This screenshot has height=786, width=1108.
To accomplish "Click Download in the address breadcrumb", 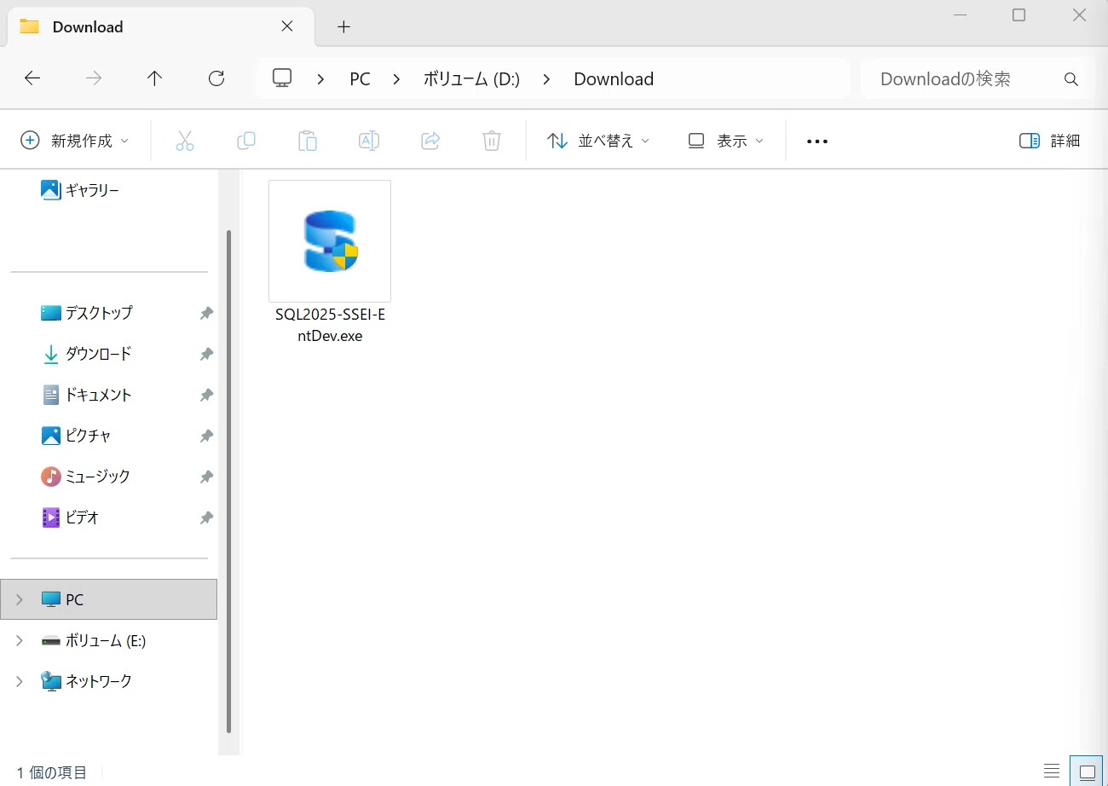I will click(x=614, y=79).
